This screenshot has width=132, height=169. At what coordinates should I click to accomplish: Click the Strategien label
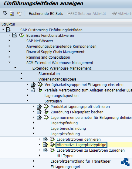coord(53,101)
